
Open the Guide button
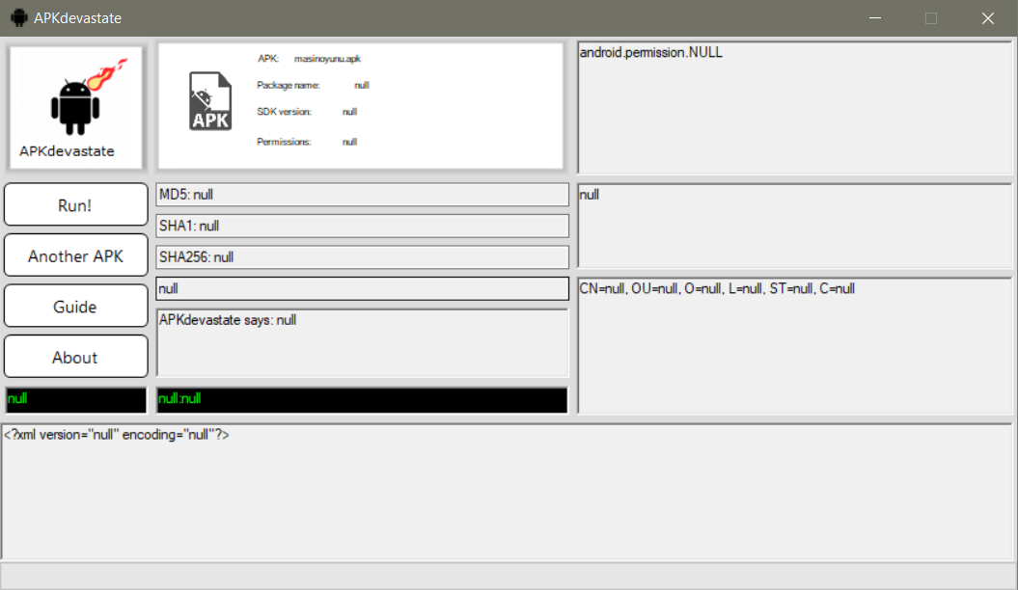[x=75, y=307]
